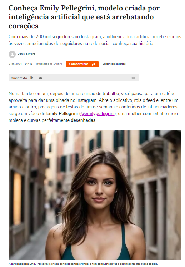Click the gray author avatar icon
Viewport: 185px width, 267px height.
tap(12, 54)
